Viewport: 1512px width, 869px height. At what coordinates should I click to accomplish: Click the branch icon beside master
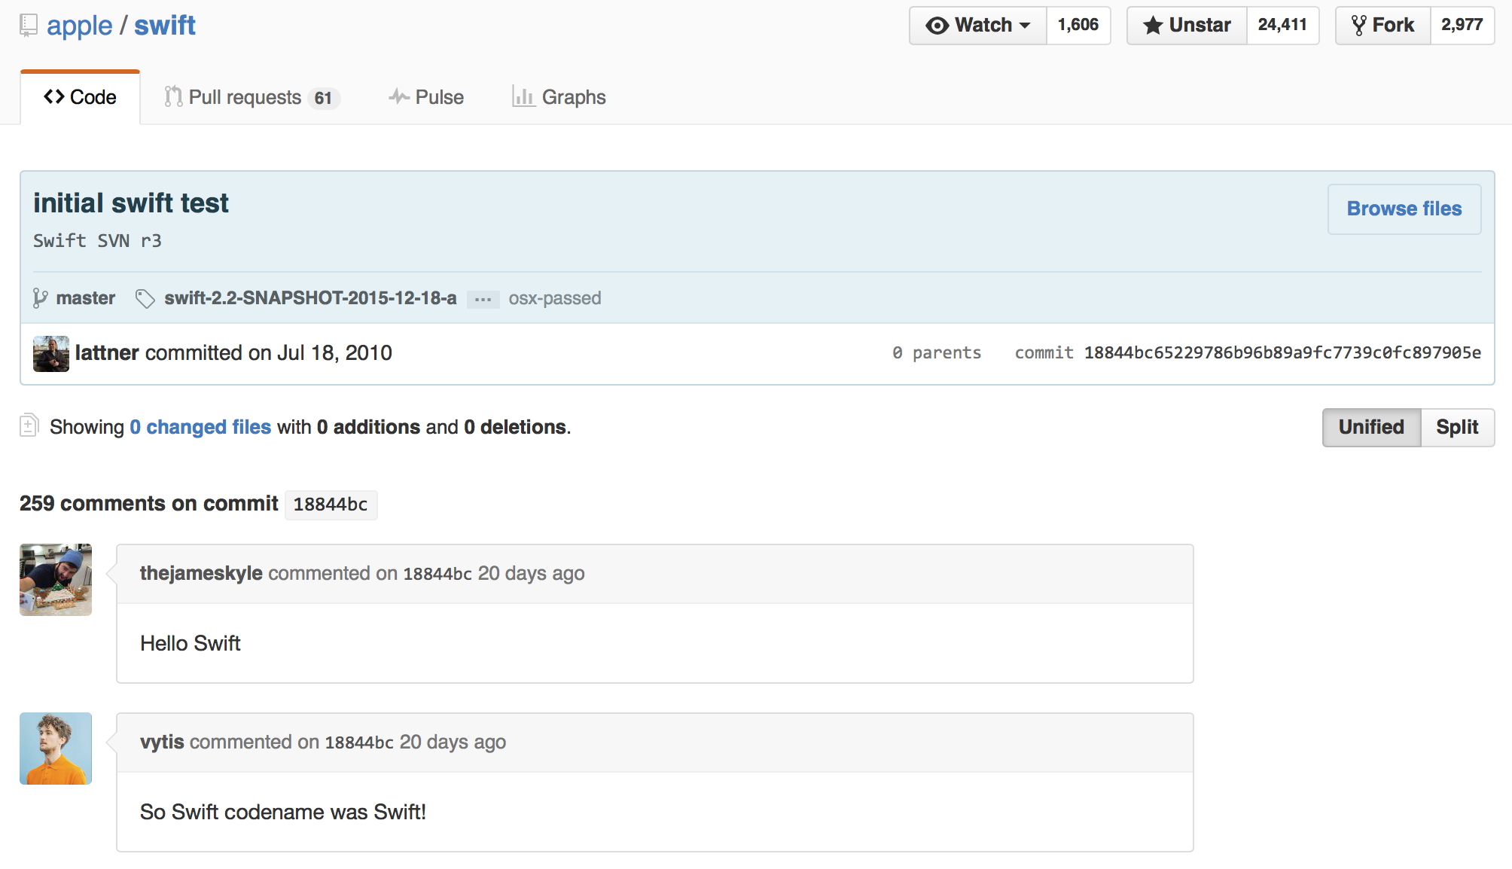click(40, 299)
